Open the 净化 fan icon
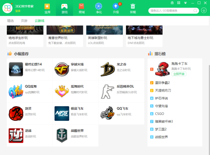 [99, 6]
